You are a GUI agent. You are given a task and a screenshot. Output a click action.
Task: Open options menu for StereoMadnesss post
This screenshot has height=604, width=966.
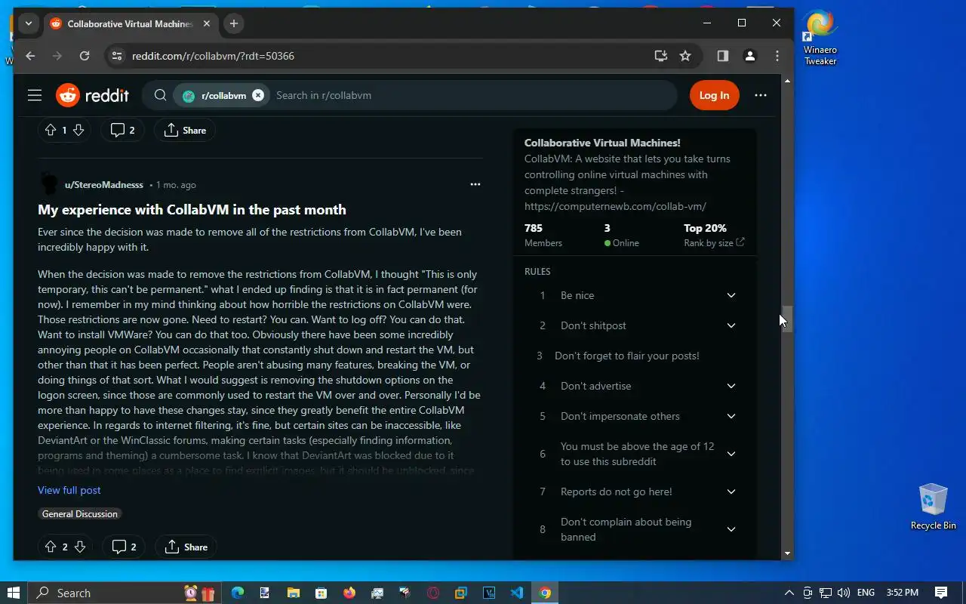pos(475,184)
